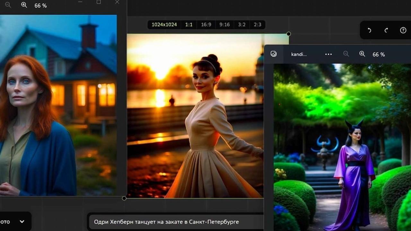Screen dimensions: 411x231
Task: Click the kandi... panel title
Action: tap(299, 54)
